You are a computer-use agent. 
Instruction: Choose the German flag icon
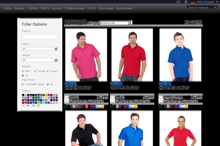193,2
